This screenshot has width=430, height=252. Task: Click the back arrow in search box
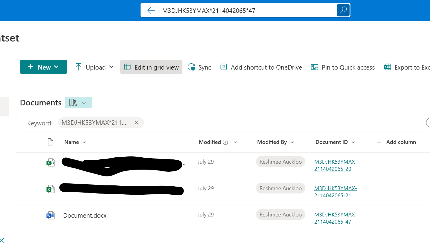(x=151, y=11)
